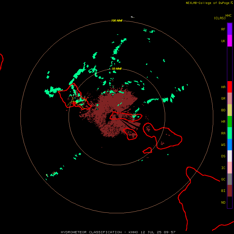Pick the HR dark green legend swatch
This screenshot has height=234, width=234.
click(230, 122)
